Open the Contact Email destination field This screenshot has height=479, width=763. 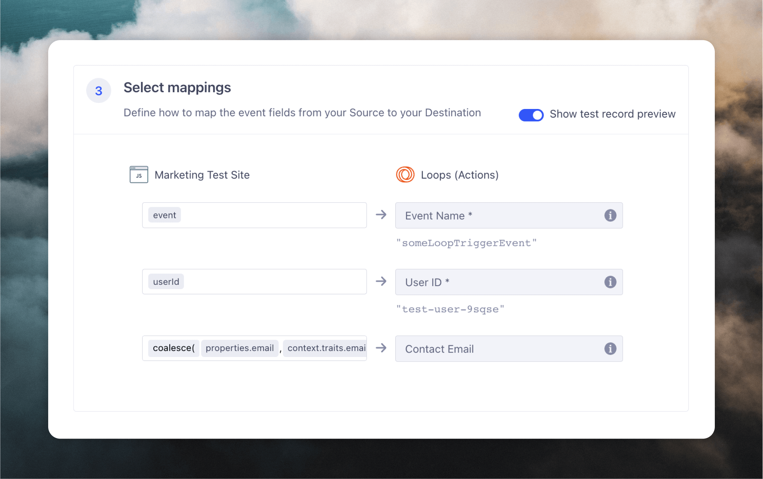tap(495, 348)
